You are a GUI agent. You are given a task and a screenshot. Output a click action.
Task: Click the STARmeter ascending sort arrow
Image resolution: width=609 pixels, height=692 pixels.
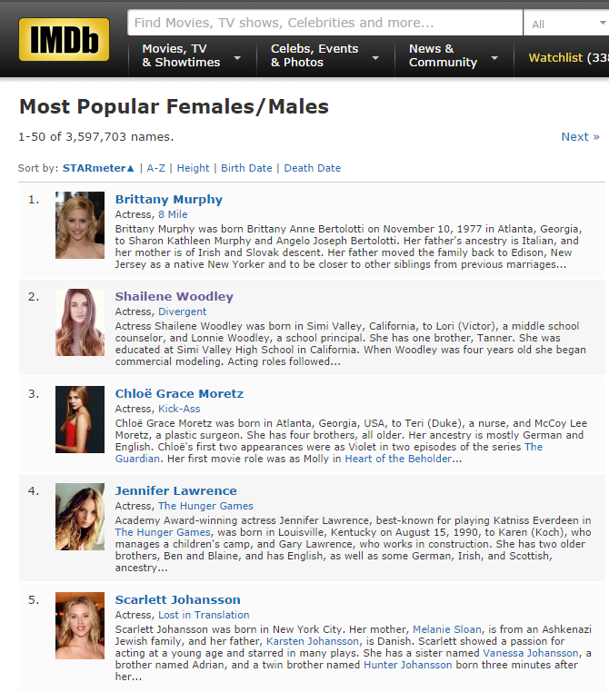click(130, 168)
